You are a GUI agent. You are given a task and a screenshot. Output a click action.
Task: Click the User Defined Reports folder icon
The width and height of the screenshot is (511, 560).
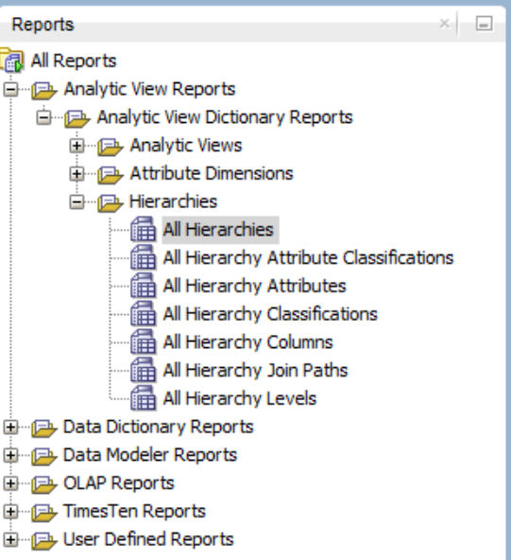[x=43, y=540]
